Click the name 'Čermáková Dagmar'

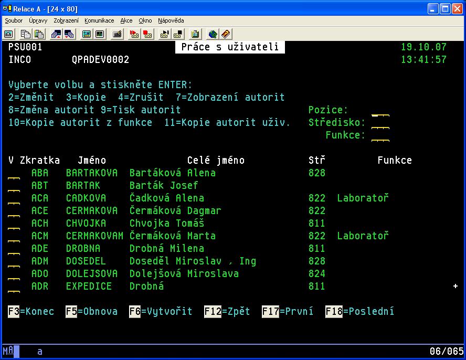tap(175, 210)
